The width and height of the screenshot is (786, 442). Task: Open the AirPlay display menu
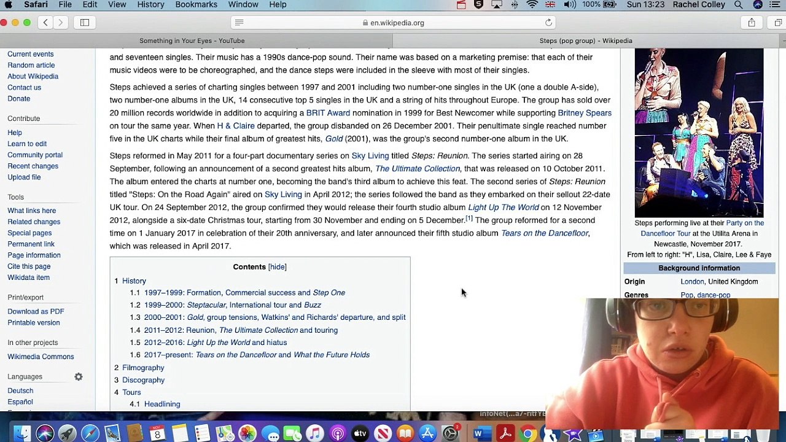pyautogui.click(x=497, y=5)
